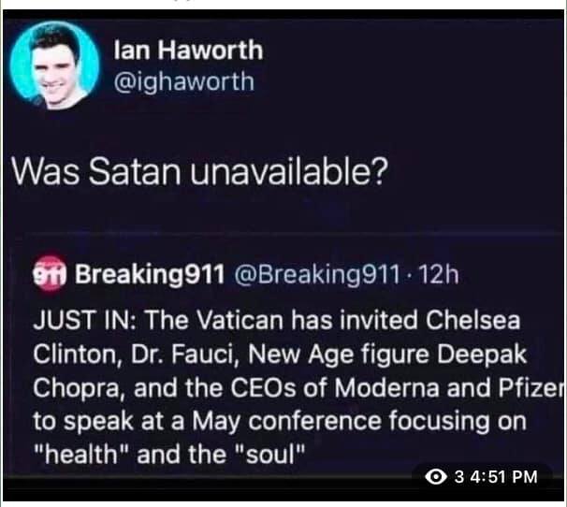Click the word "Vatican" in the quoted tweet
The width and height of the screenshot is (567, 507).
coord(229,318)
